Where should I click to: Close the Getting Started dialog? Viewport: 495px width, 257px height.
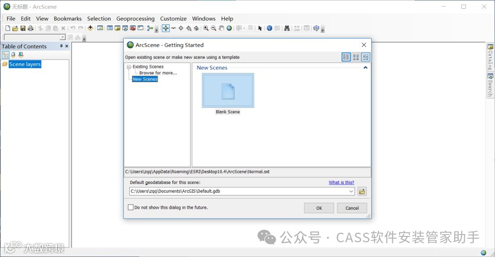[x=364, y=45]
